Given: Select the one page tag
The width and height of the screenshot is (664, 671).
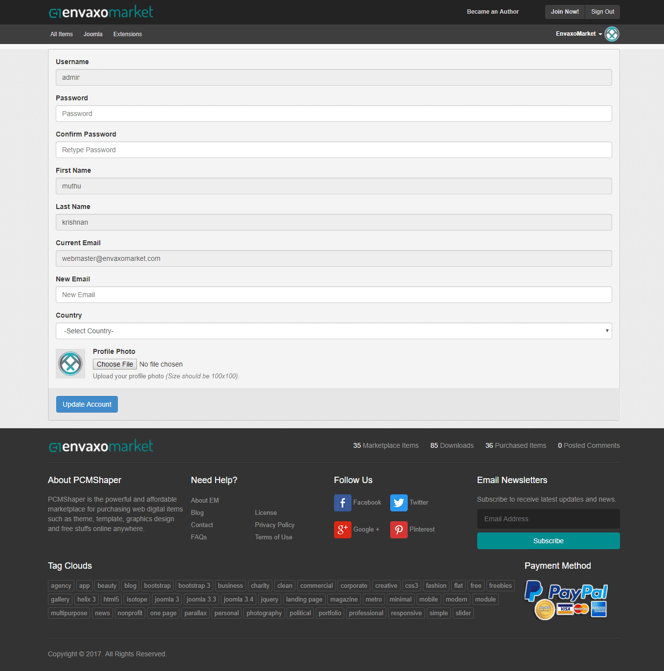Looking at the screenshot, I should pyautogui.click(x=163, y=613).
